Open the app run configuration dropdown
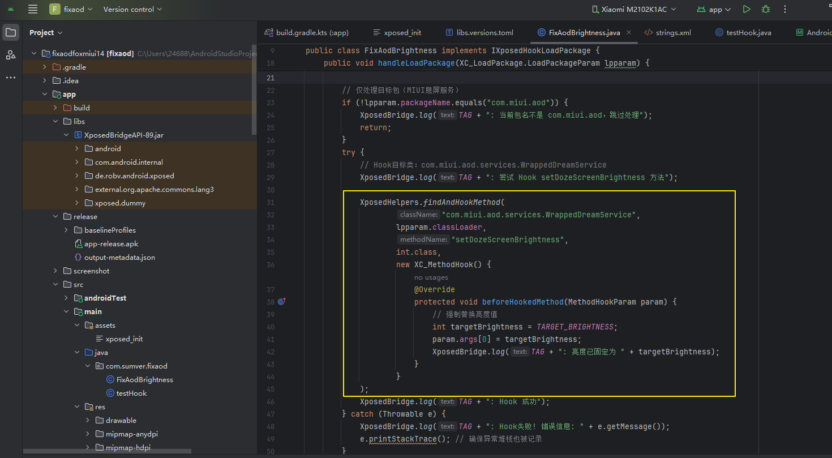The width and height of the screenshot is (832, 458). coord(714,9)
